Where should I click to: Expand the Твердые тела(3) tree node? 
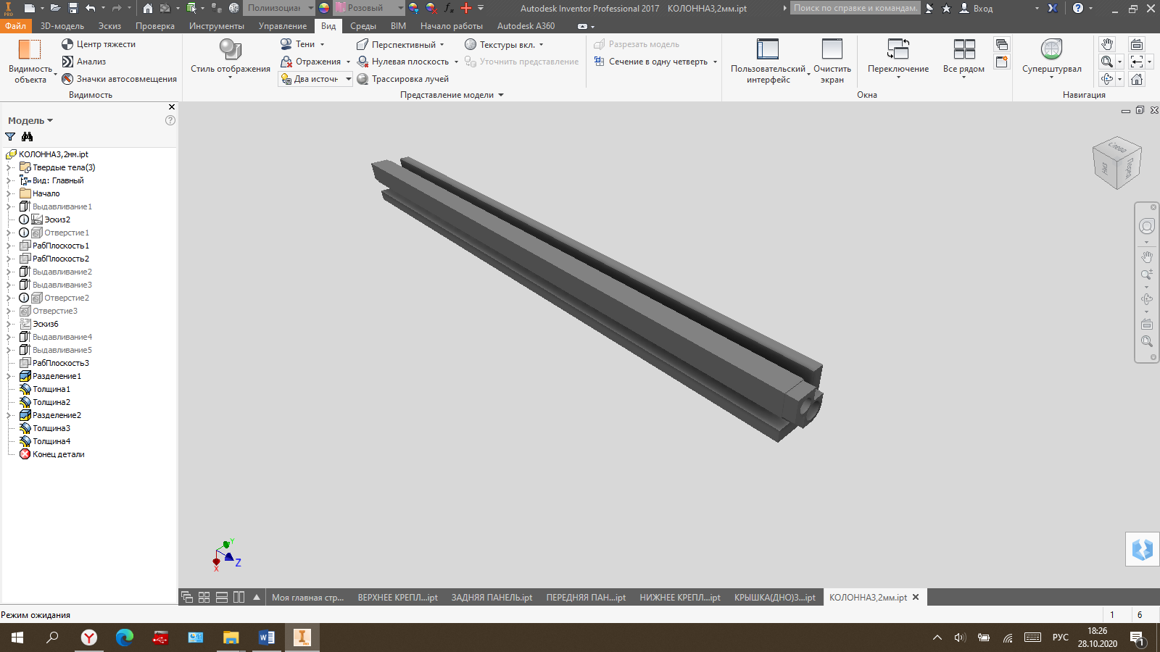(9, 167)
